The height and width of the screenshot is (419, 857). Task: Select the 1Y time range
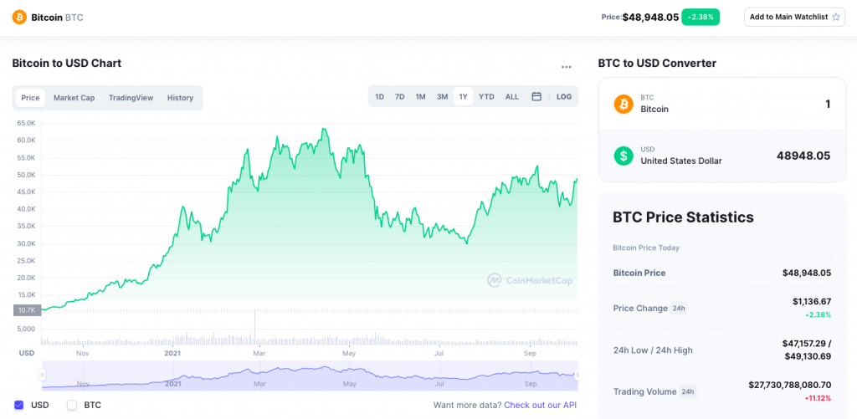(x=464, y=97)
